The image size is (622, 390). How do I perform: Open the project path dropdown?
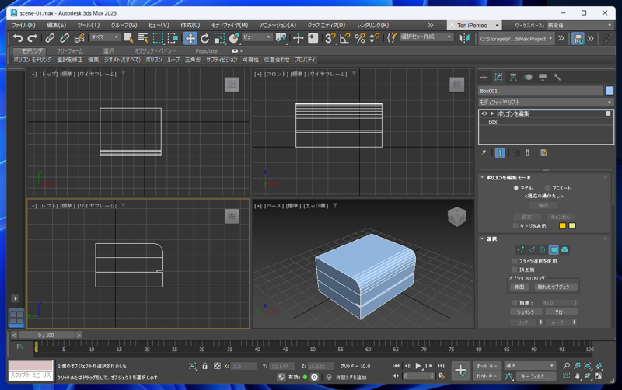pos(516,39)
